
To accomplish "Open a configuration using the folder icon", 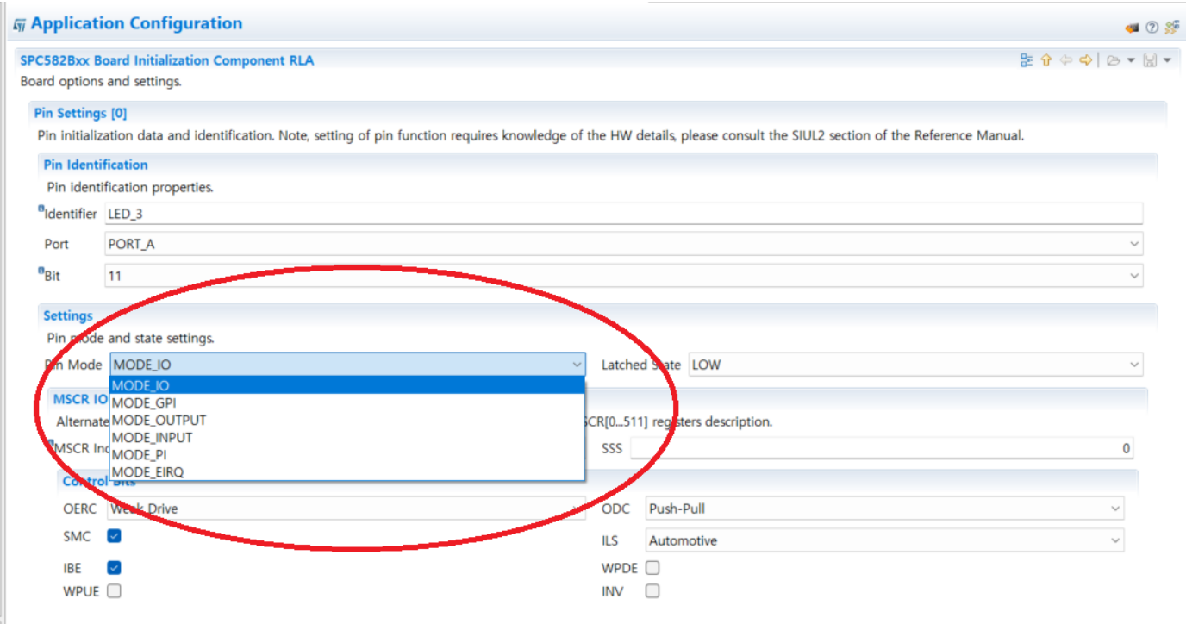I will (1114, 60).
